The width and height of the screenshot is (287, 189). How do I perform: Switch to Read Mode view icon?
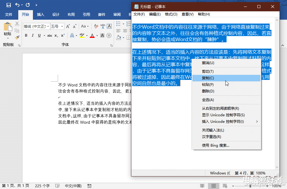pyautogui.click(x=202, y=186)
